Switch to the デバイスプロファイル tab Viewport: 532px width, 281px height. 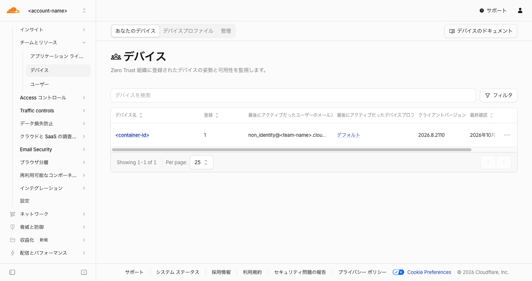188,31
